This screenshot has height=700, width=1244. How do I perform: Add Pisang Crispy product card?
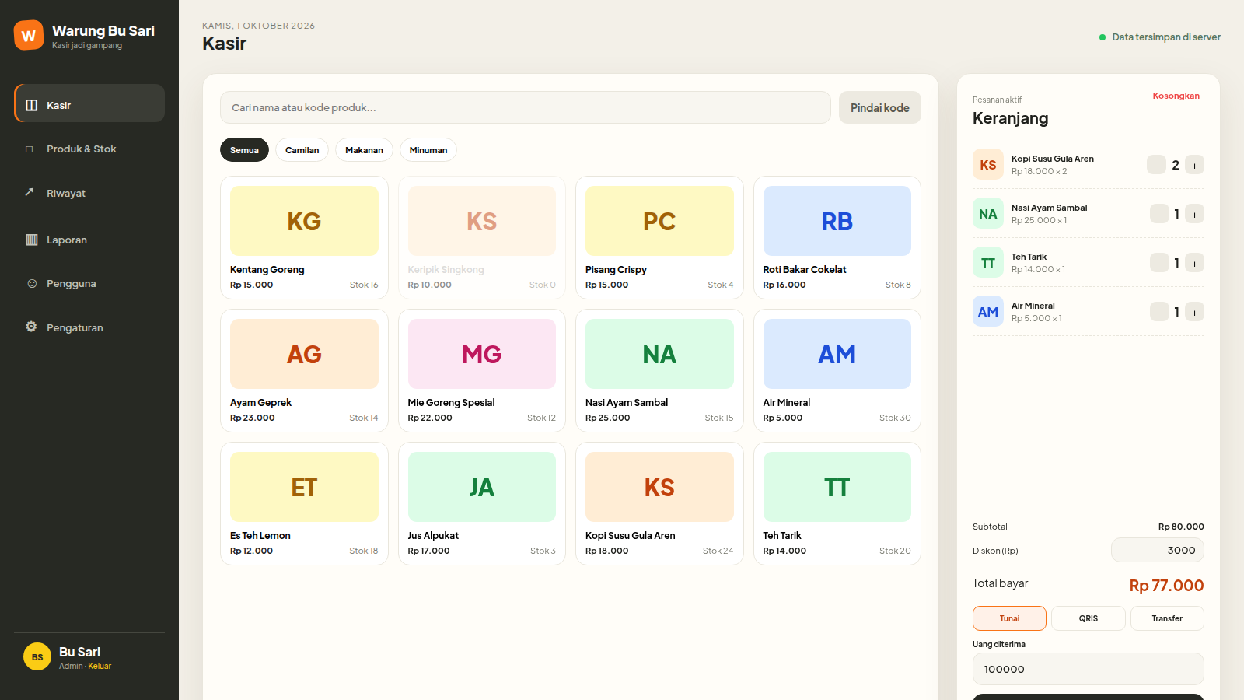point(659,237)
